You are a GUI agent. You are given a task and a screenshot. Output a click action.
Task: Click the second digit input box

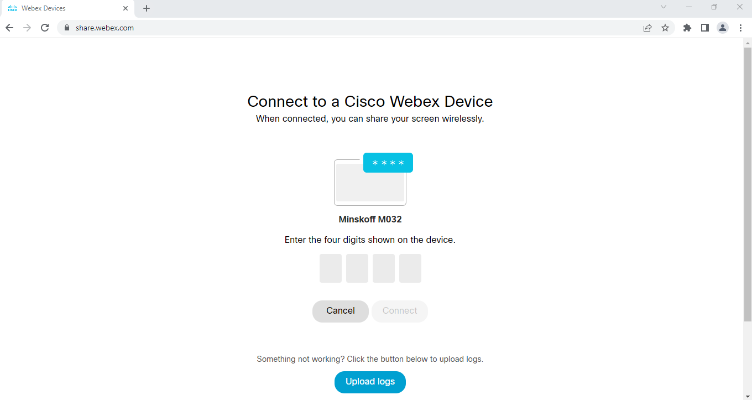click(x=357, y=268)
